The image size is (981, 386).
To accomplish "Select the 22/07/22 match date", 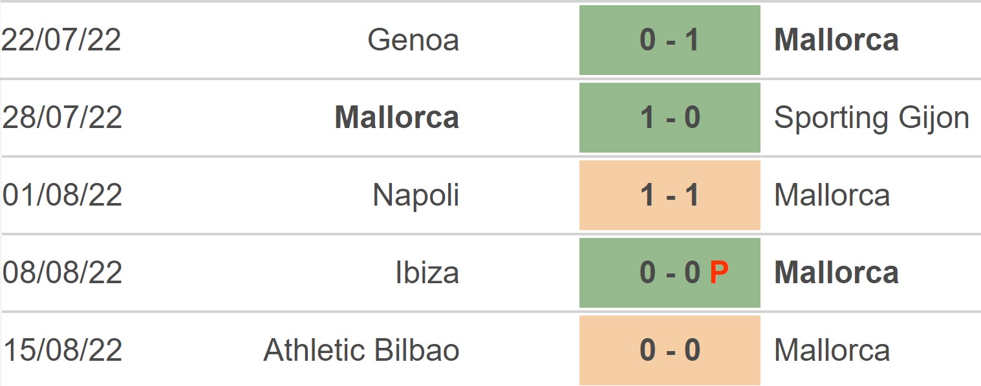I will (61, 40).
